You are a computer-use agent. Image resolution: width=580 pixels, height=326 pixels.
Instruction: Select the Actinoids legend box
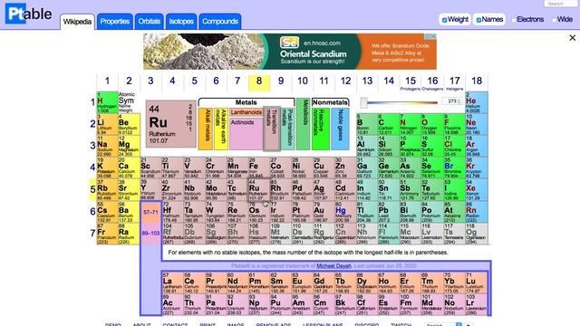click(246, 134)
